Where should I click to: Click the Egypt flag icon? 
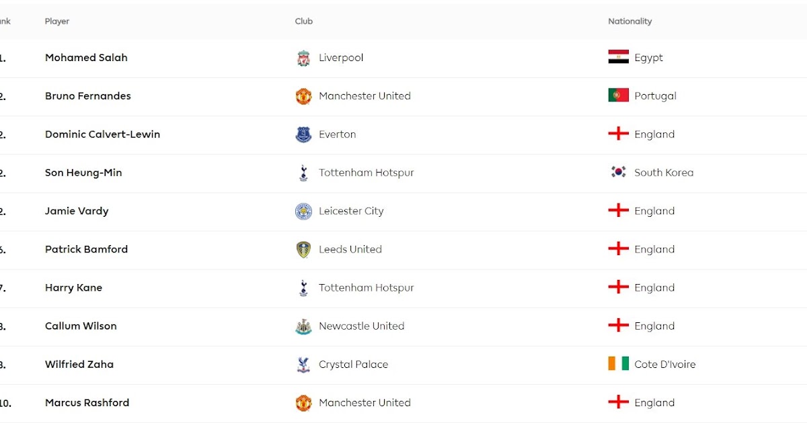click(x=618, y=58)
